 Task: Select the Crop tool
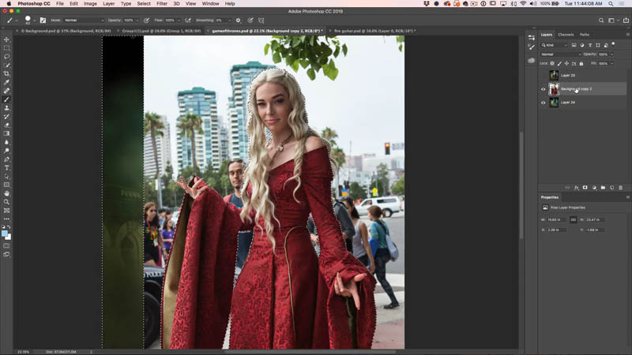(6, 73)
